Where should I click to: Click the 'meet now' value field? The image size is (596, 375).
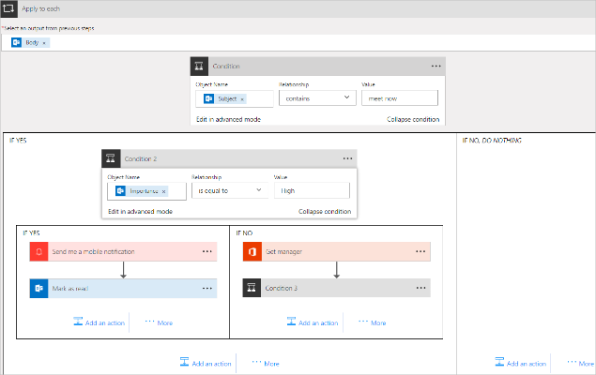pyautogui.click(x=399, y=98)
